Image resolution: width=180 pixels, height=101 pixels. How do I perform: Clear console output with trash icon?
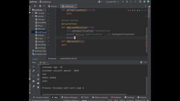(x=38, y=87)
